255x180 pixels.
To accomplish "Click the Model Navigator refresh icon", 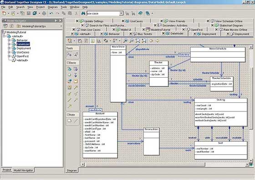I will 11,26.
